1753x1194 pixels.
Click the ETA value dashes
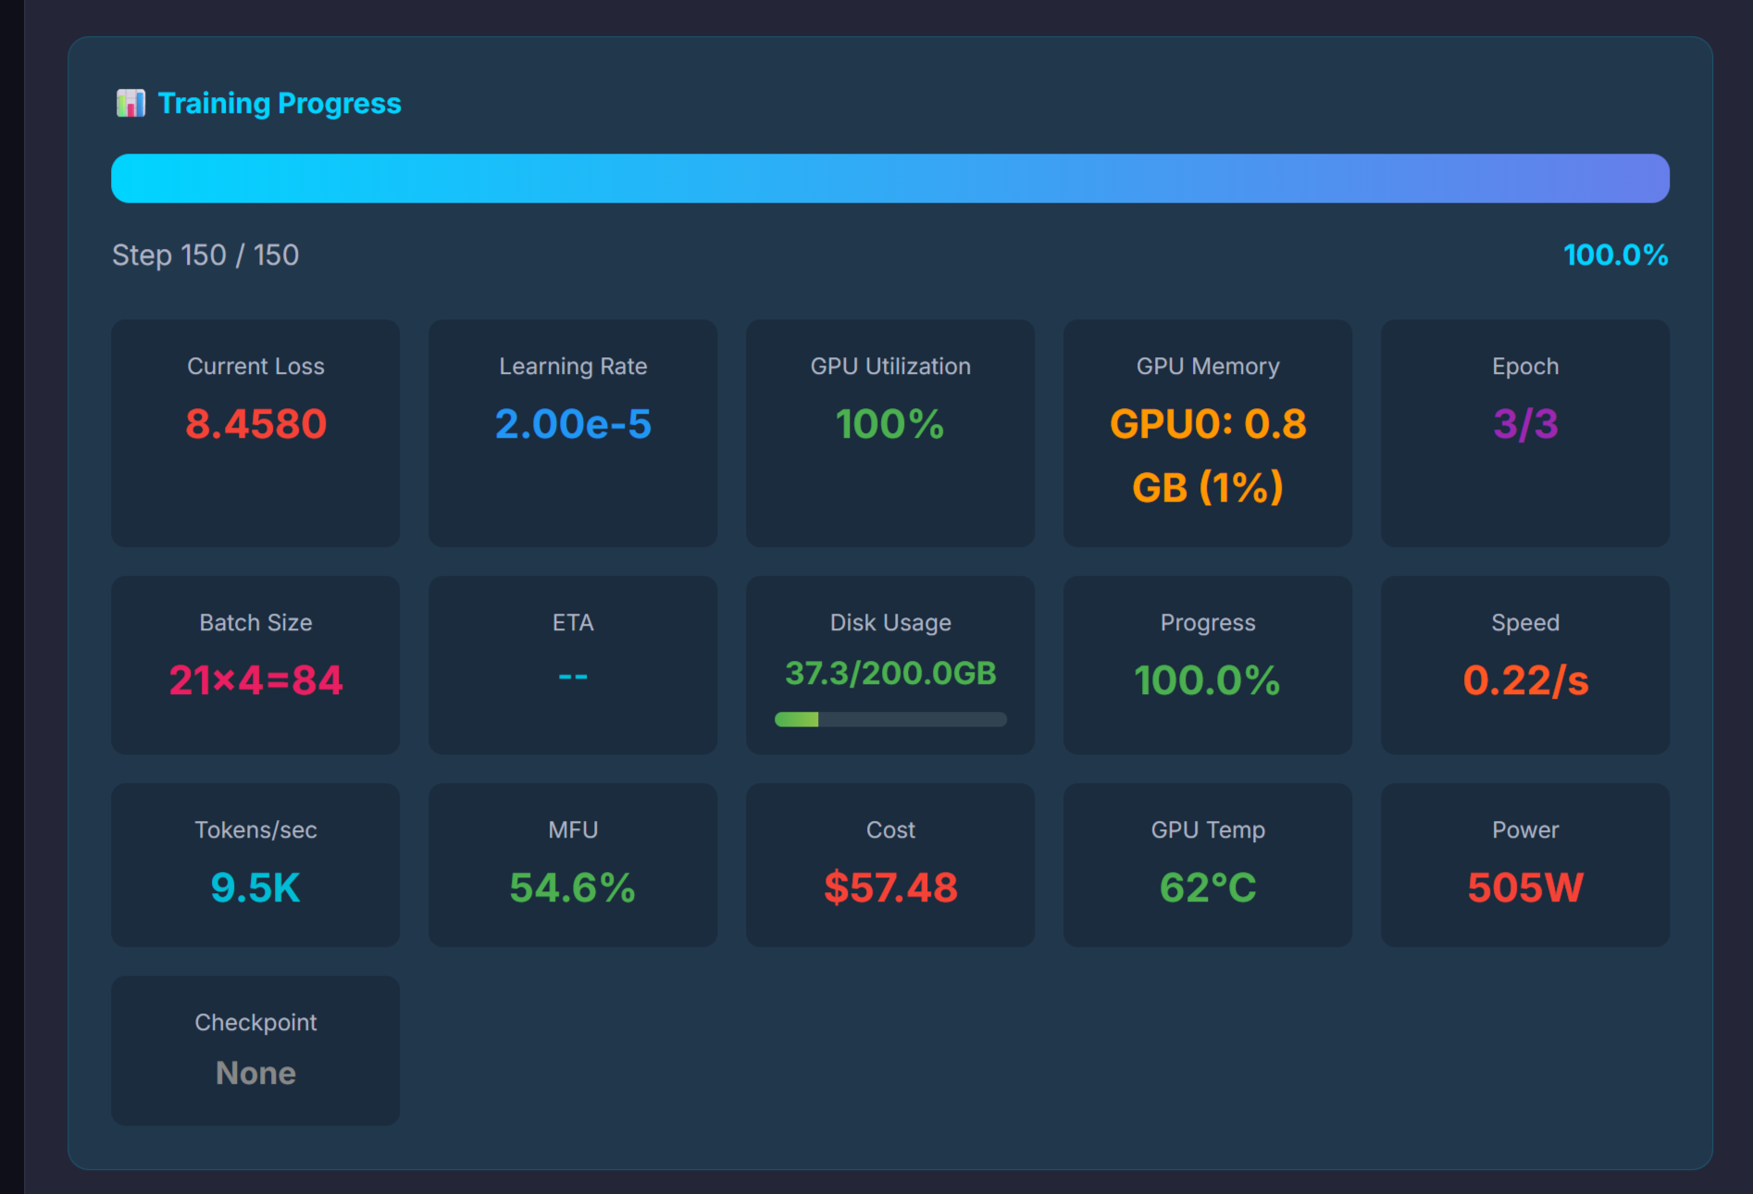coord(573,677)
